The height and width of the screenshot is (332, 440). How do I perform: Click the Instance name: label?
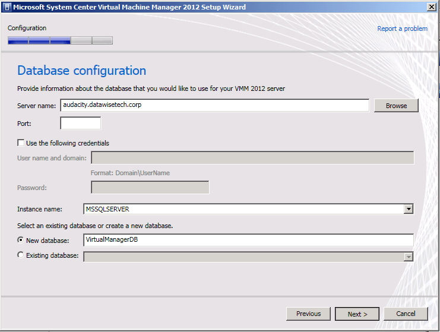tap(40, 209)
